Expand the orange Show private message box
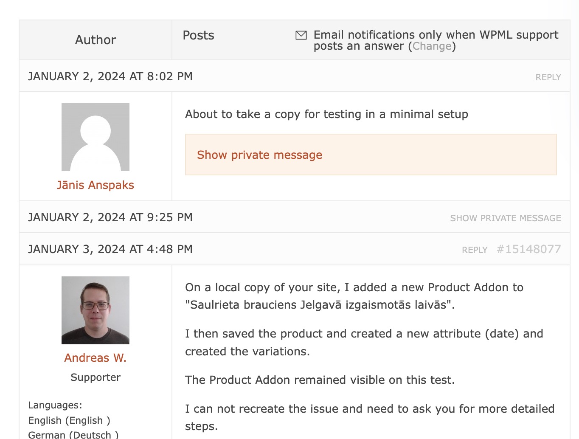579x439 pixels. [x=260, y=155]
